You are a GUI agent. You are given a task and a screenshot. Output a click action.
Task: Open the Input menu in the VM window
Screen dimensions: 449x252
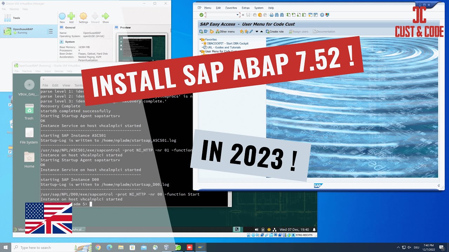(x=48, y=71)
